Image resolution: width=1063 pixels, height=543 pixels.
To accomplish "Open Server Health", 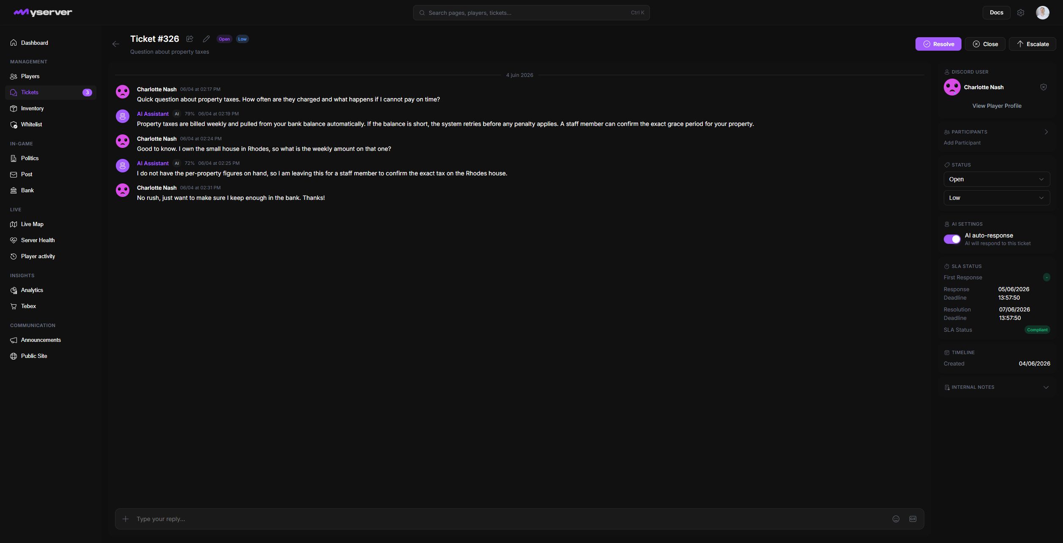I will [51, 240].
